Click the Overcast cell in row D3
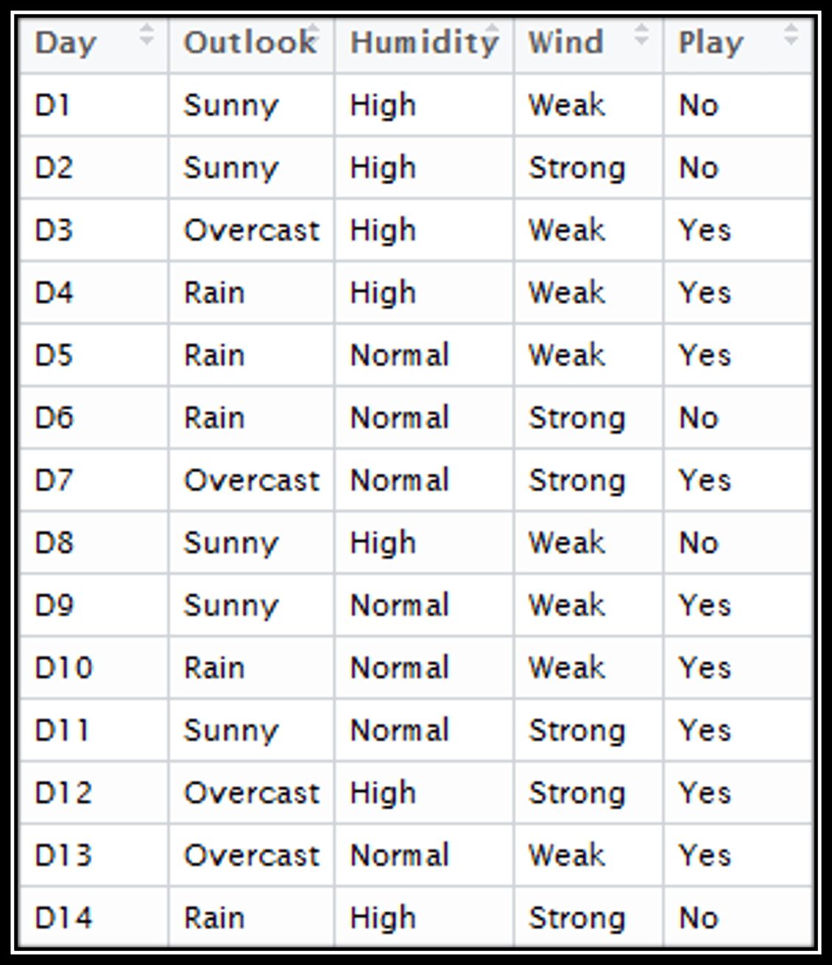 pyautogui.click(x=251, y=230)
